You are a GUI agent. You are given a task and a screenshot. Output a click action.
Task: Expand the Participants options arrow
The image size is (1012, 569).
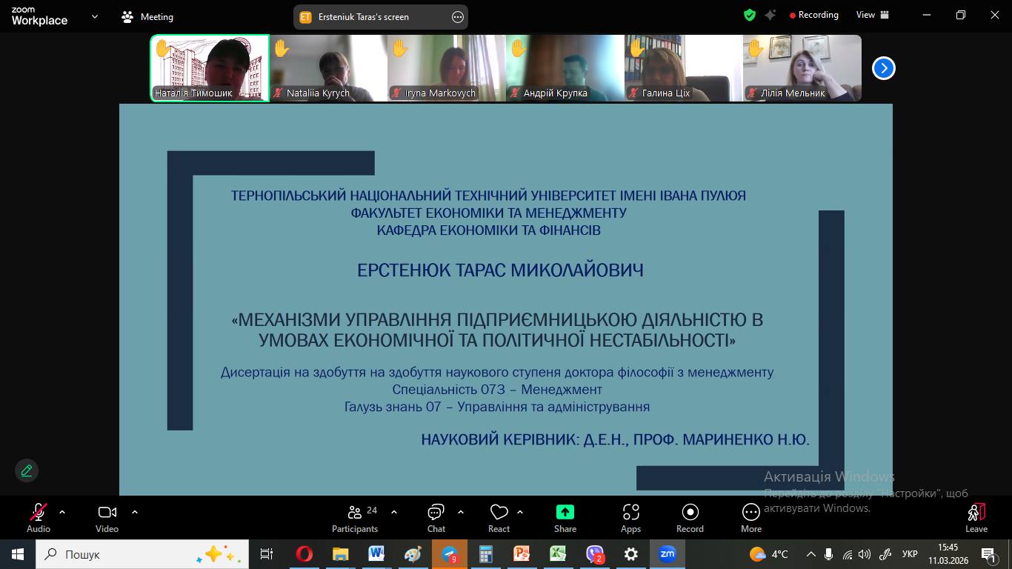click(x=394, y=512)
